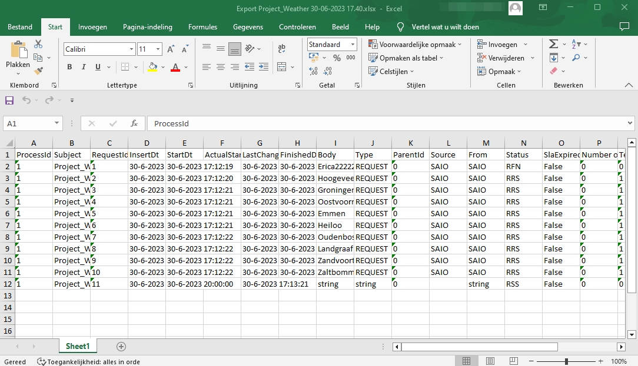Click the yellow fill color swatch

(x=153, y=67)
